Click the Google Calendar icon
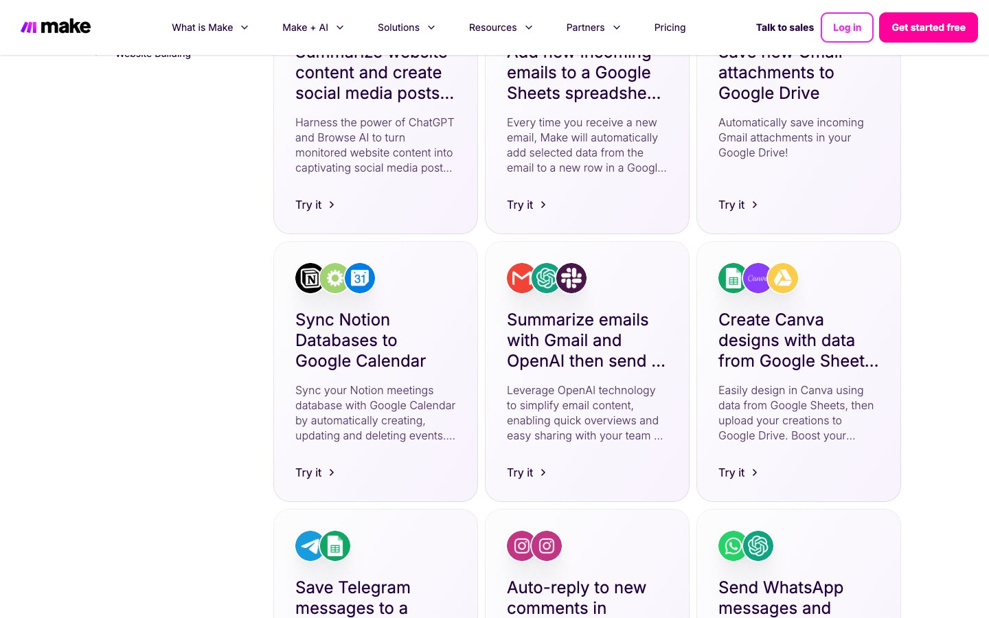This screenshot has width=989, height=618. click(x=361, y=278)
